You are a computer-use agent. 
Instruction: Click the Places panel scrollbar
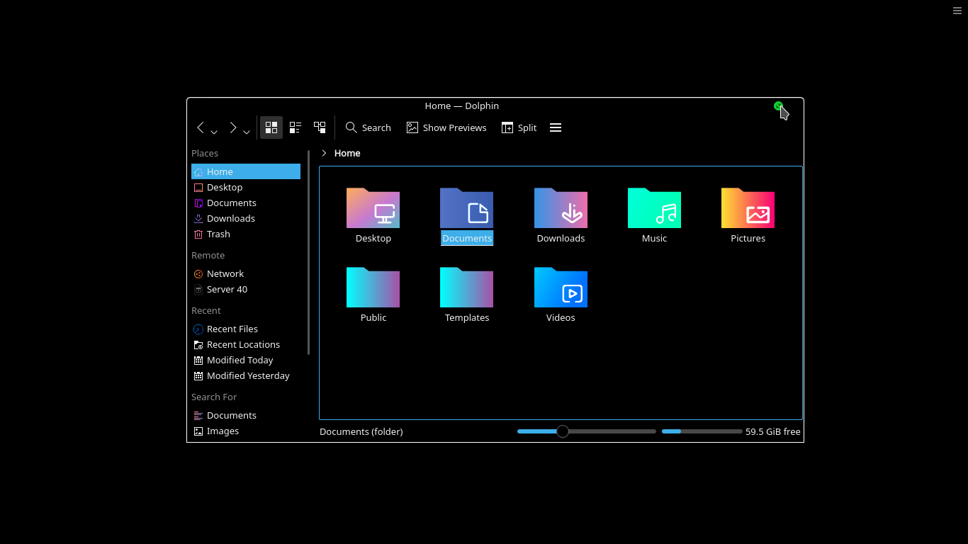(x=308, y=252)
